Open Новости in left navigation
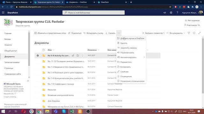The image size is (204, 114). [8, 45]
